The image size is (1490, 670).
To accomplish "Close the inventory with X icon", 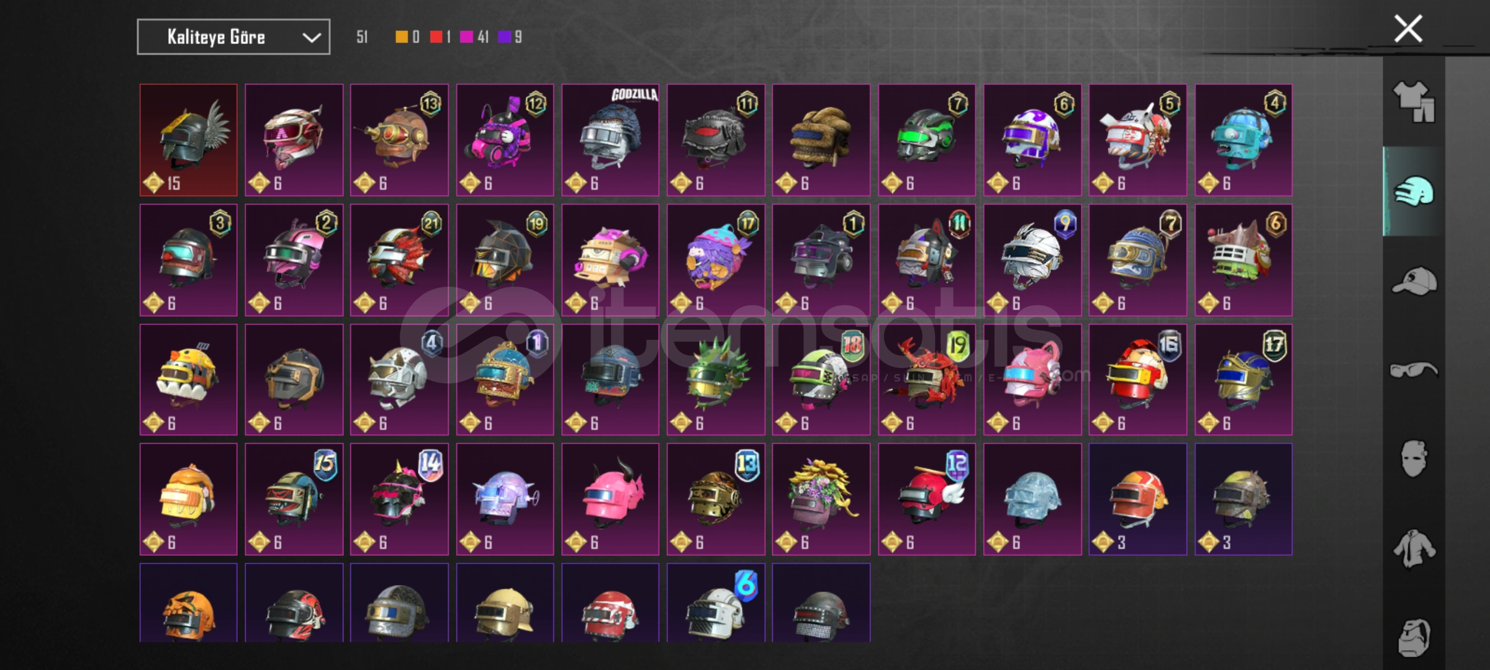I will (1408, 29).
